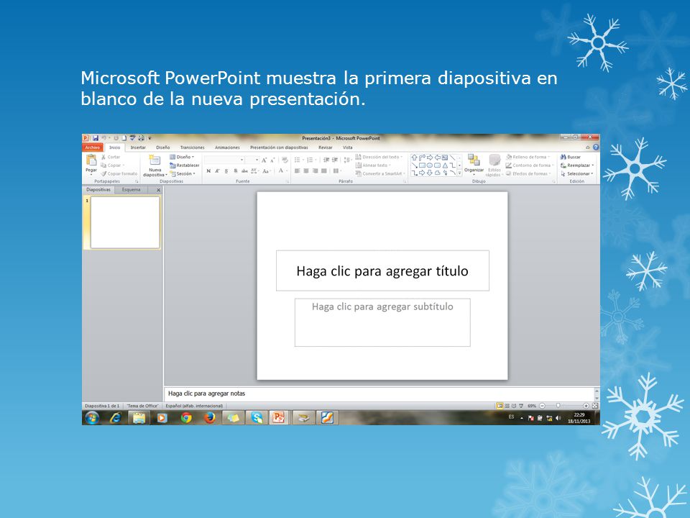Expand the Sección dropdown
This screenshot has height=518, width=690.
coord(183,173)
